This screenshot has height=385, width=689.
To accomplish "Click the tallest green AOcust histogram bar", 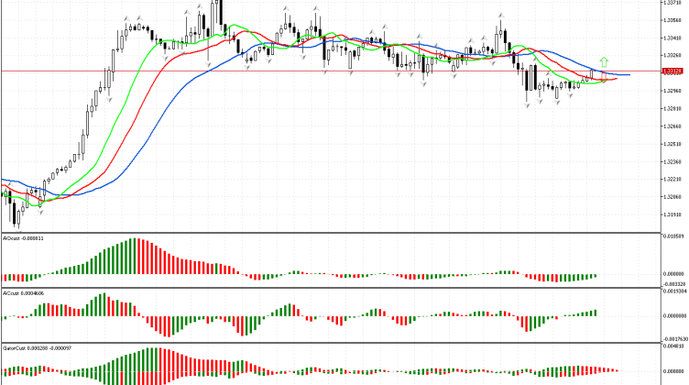I will click(x=133, y=256).
